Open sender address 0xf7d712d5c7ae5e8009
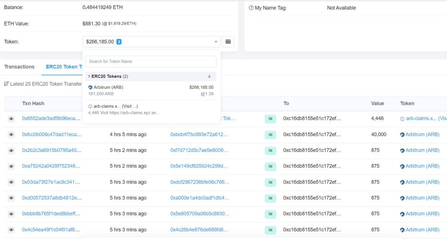Screen dimensions: 447x239 click(x=199, y=150)
